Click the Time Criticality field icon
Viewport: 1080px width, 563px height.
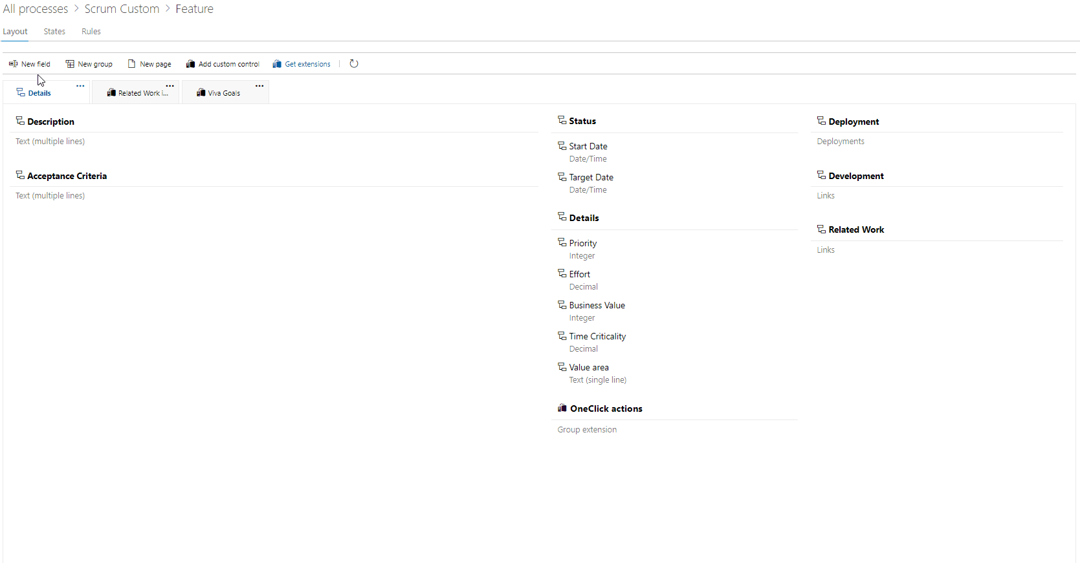[x=562, y=335]
